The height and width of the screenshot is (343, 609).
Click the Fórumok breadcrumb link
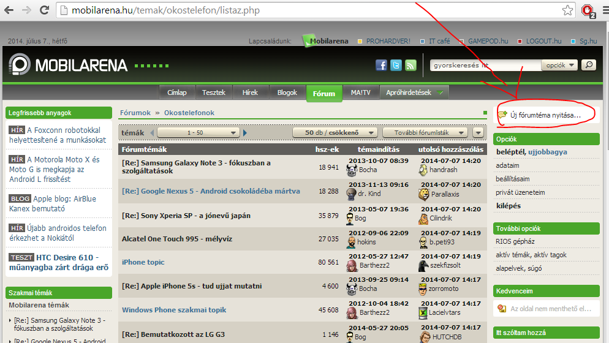click(x=135, y=113)
